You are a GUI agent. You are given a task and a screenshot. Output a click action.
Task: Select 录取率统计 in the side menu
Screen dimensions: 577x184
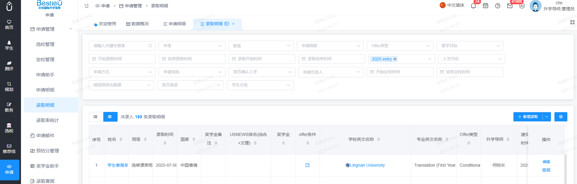tap(47, 120)
